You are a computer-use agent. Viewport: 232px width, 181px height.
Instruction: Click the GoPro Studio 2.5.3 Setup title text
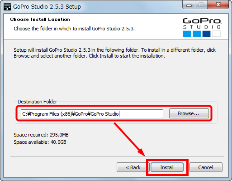[47, 7]
